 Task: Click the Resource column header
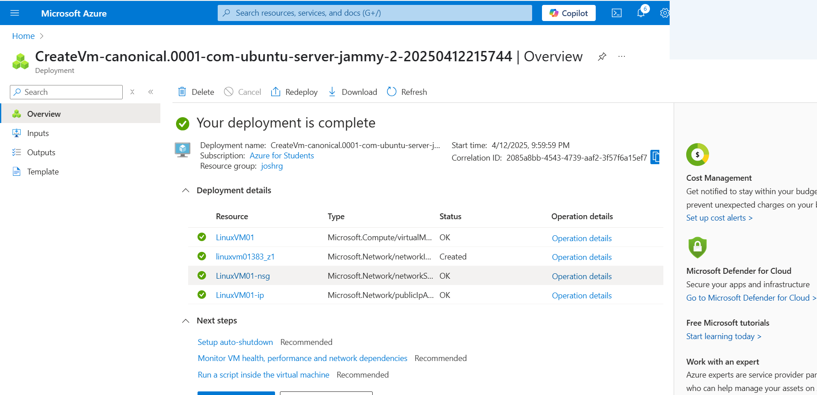[232, 217]
